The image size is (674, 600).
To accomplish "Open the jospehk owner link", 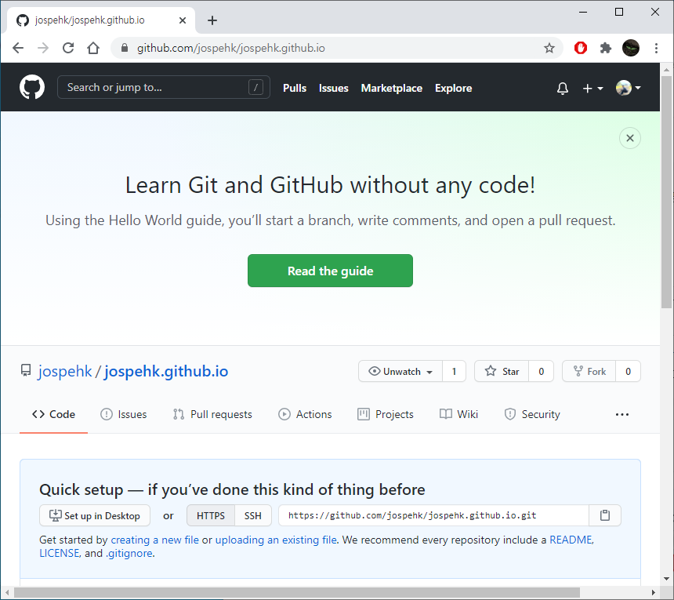I will point(65,371).
